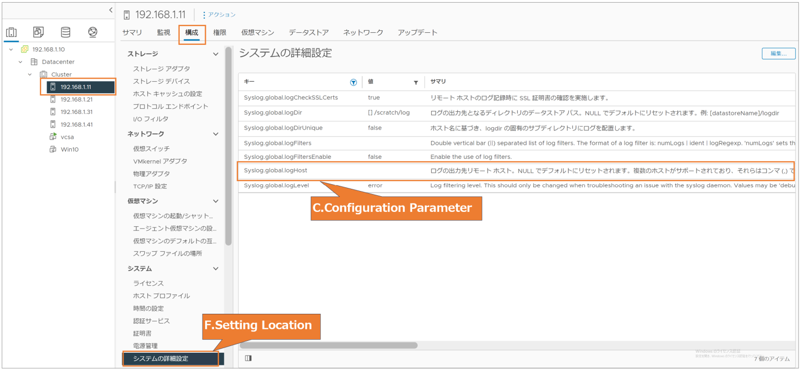Open VMs and Templates inventory icon
Image resolution: width=800 pixels, height=370 pixels.
click(39, 32)
